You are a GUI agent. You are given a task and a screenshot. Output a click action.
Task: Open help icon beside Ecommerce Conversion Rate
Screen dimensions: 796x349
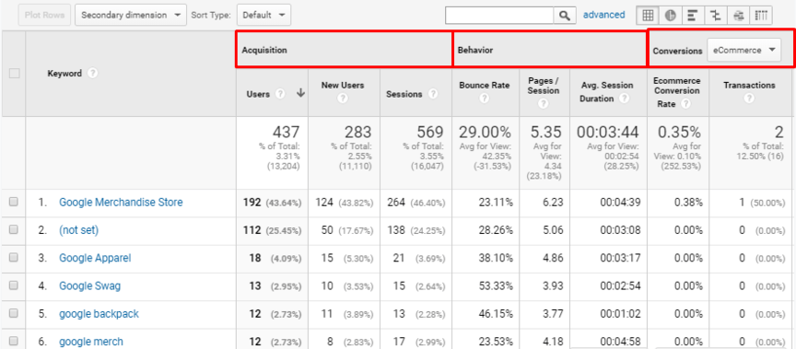coord(685,103)
